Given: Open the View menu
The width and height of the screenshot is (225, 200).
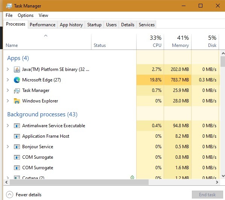Looking at the screenshot, I should (x=43, y=15).
